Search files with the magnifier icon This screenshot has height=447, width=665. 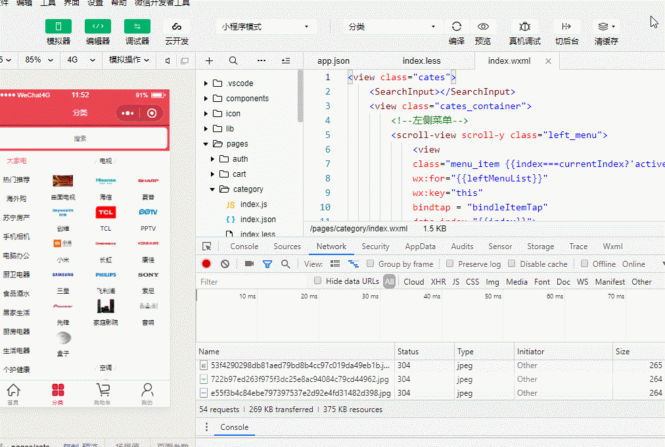[x=233, y=60]
